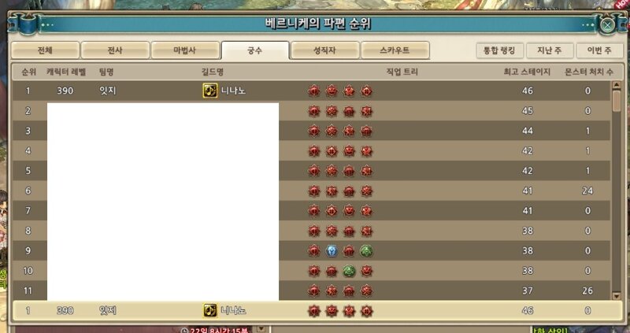Screen dimensions: 630x333
Task: Click the blue class icon in rank 9 row
Action: tap(331, 251)
